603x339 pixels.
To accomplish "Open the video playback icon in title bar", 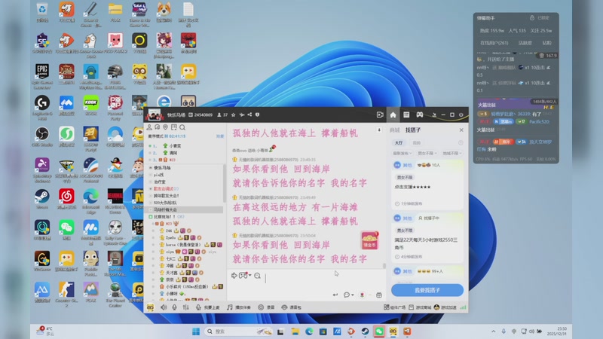I will tap(380, 115).
